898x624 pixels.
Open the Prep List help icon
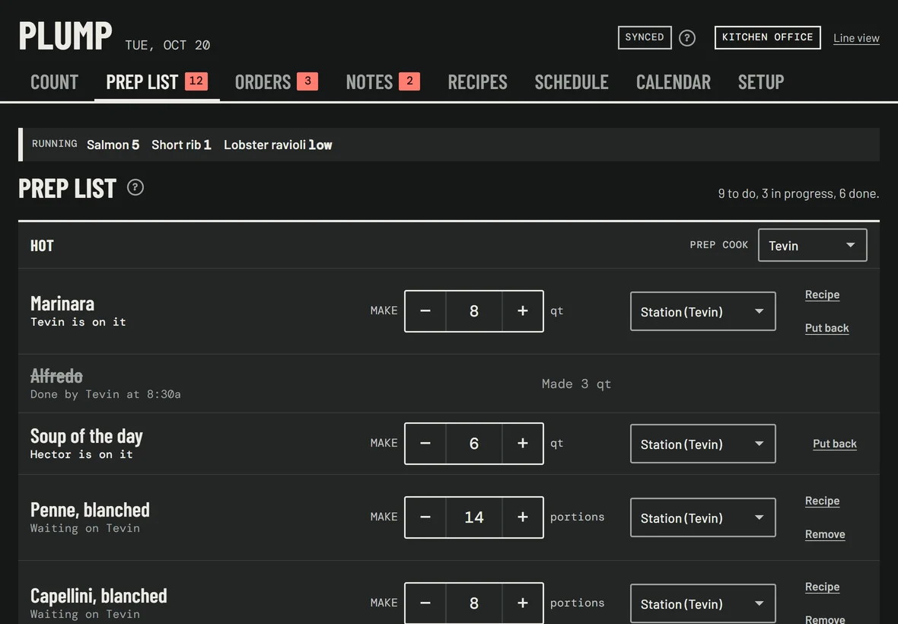[135, 187]
